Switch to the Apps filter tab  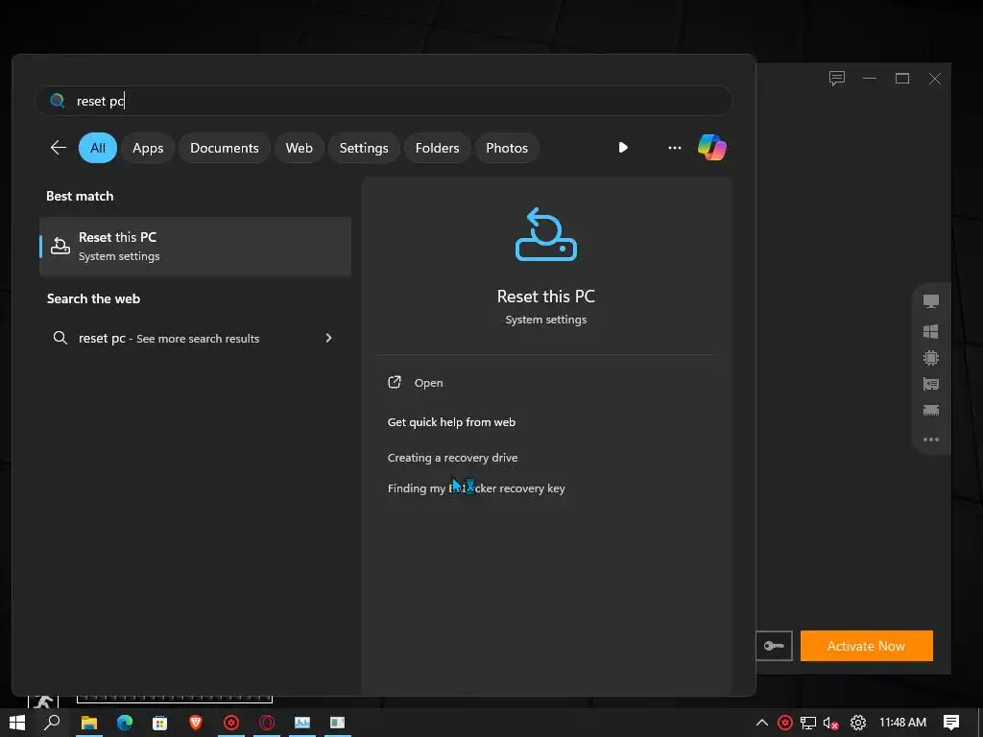coord(148,148)
